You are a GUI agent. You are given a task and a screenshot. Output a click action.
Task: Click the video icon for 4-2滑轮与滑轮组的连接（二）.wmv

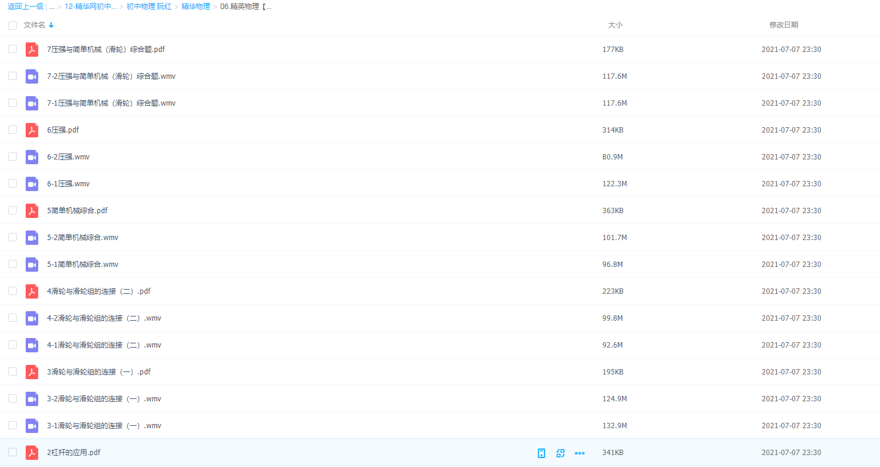[32, 318]
